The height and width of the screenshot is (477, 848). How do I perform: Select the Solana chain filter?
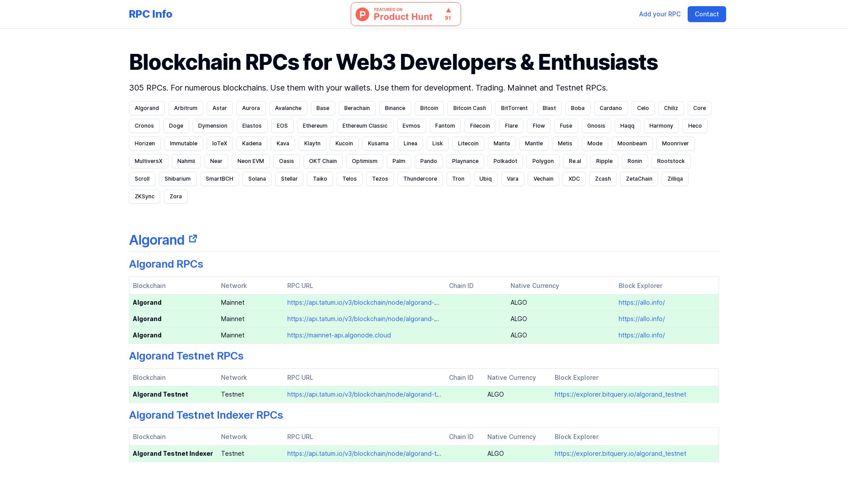257,179
